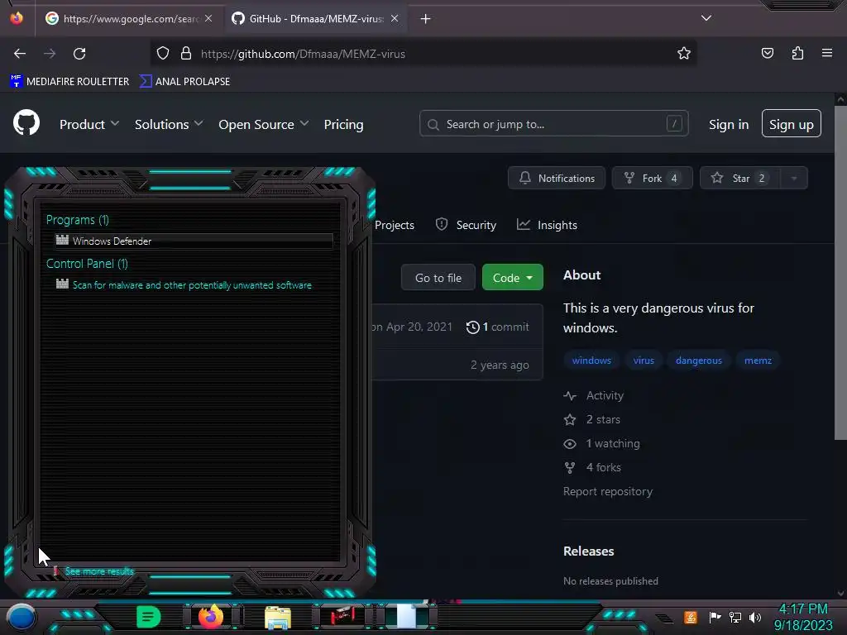View the 1 watching link
Image resolution: width=847 pixels, height=635 pixels.
pyautogui.click(x=601, y=444)
